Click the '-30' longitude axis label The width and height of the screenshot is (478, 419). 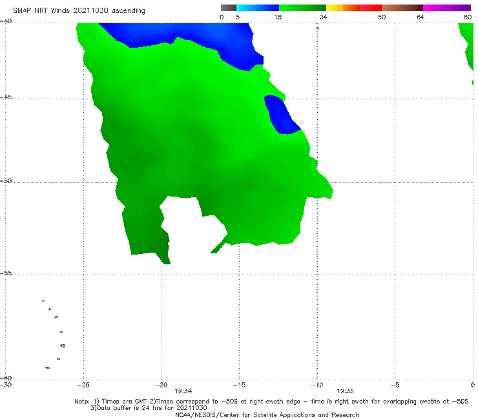[x=6, y=385]
